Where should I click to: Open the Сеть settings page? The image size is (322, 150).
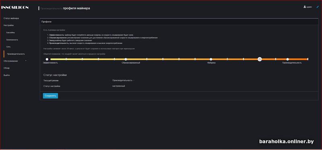tap(8, 47)
